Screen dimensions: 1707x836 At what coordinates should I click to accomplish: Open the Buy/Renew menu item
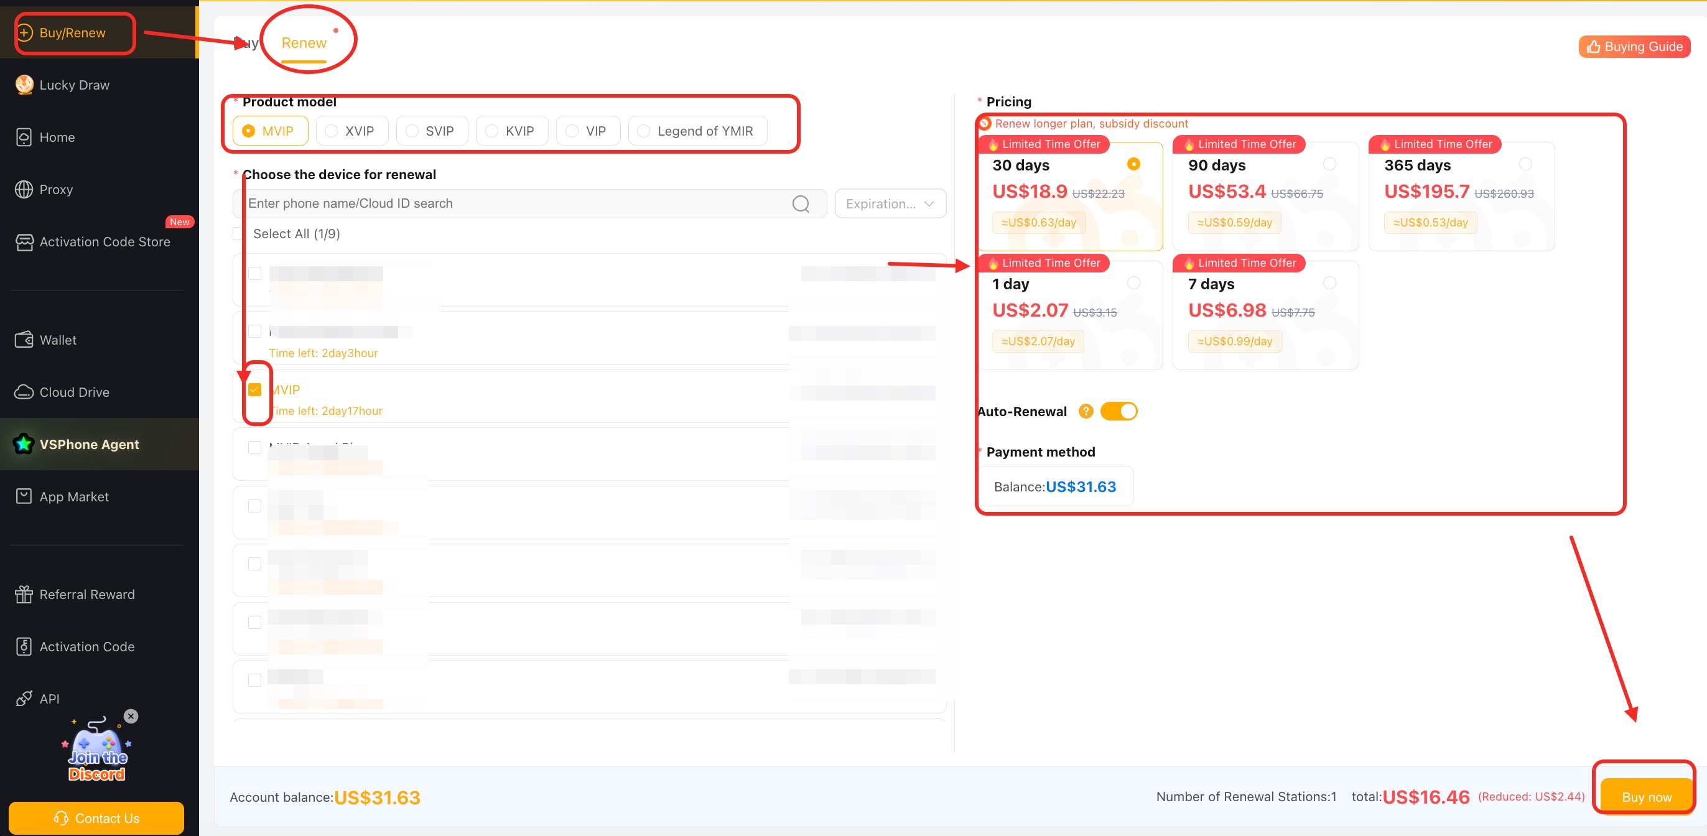[72, 33]
